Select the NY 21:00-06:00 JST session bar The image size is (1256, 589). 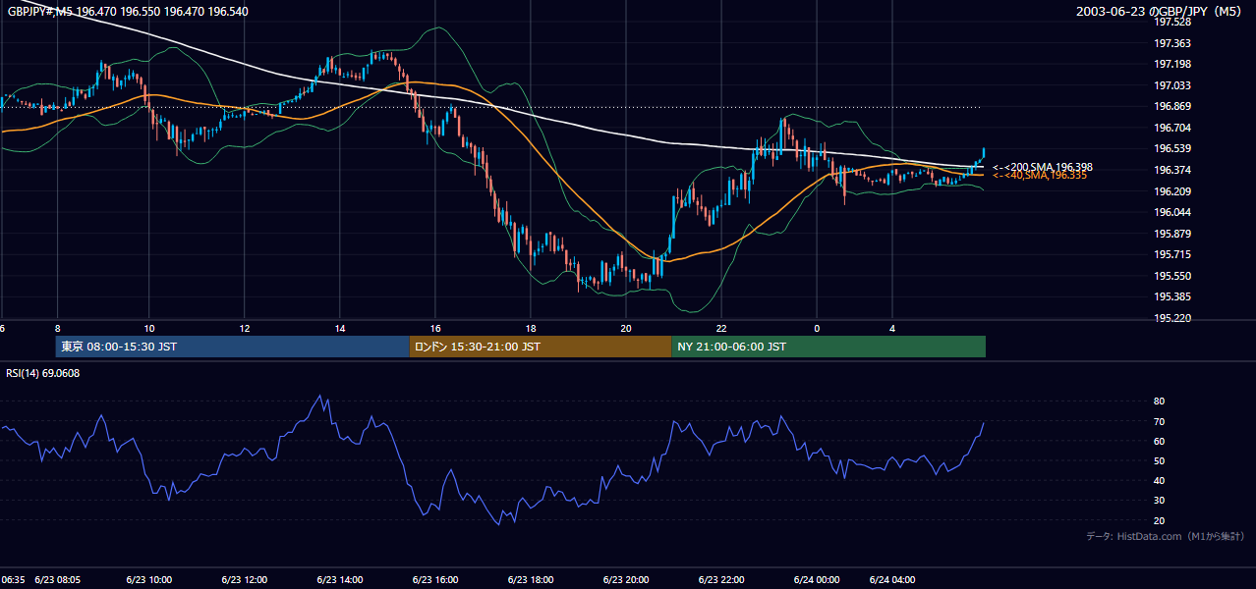pyautogui.click(x=828, y=347)
